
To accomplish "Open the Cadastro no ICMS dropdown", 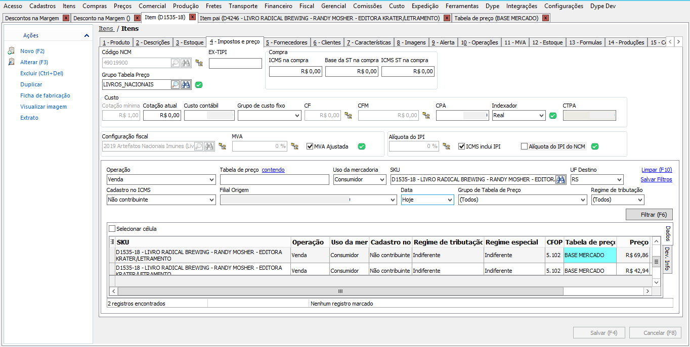I will 211,200.
